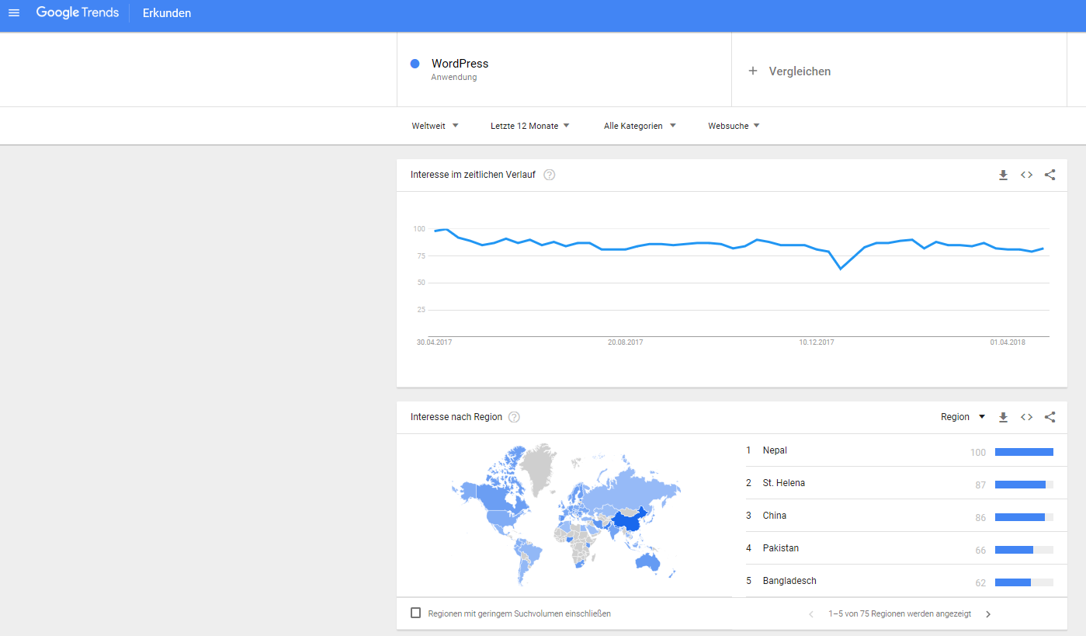Click the dip in the trend line
The height and width of the screenshot is (636, 1086).
point(840,269)
